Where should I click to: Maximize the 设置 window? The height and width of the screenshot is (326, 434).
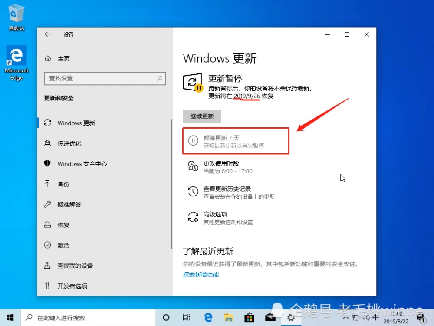[347, 34]
